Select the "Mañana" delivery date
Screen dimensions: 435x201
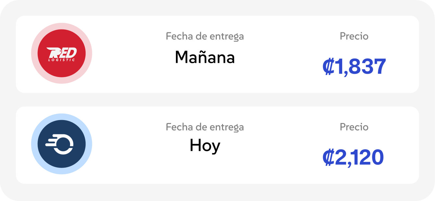tap(205, 58)
